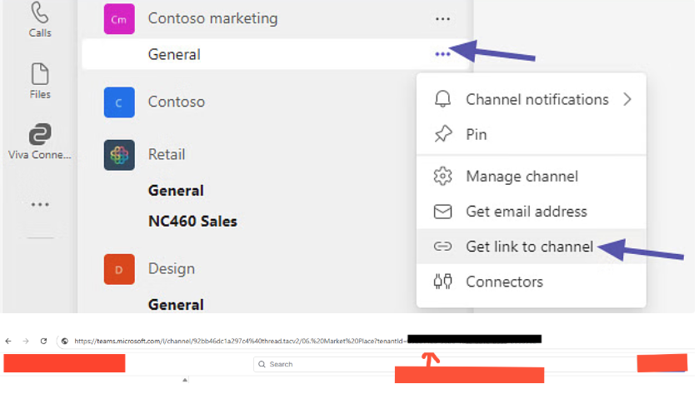Select the Retail team avatar
Screen dimensions: 699x409
(119, 155)
